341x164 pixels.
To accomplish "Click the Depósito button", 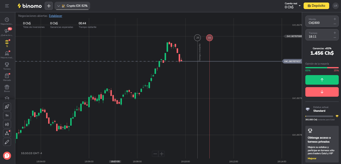I will tap(316, 6).
